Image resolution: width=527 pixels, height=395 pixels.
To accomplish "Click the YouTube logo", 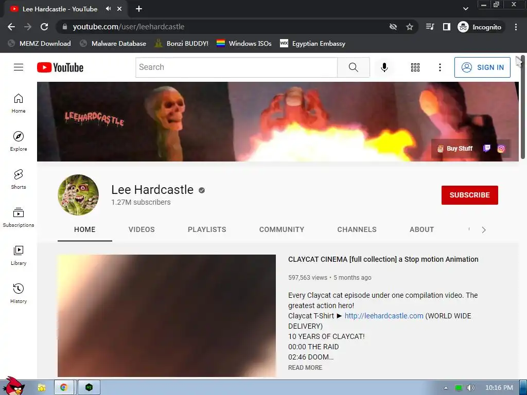I will (60, 67).
